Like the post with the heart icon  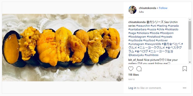[131, 69]
